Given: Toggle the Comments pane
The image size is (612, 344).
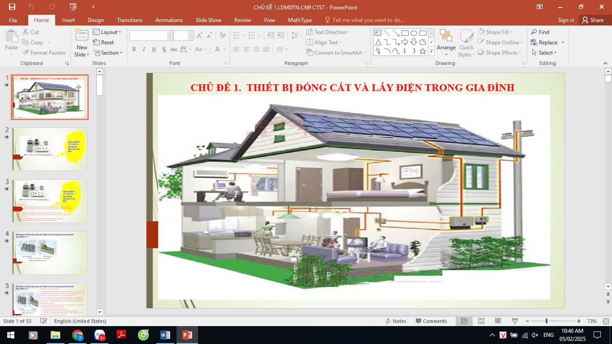Looking at the screenshot, I should click(x=431, y=321).
